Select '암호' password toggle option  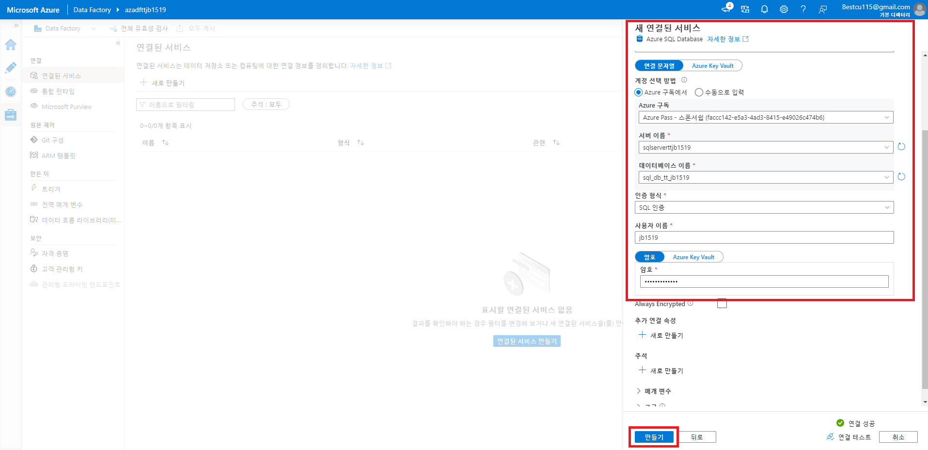649,257
